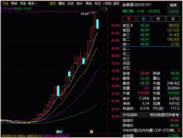This screenshot has height=138, width=183.
Task: Click 量比 value 0.83
Action: [x=176, y=78]
